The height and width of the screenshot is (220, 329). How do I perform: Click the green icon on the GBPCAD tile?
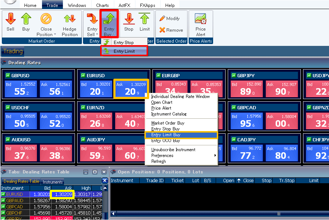coord(234,107)
